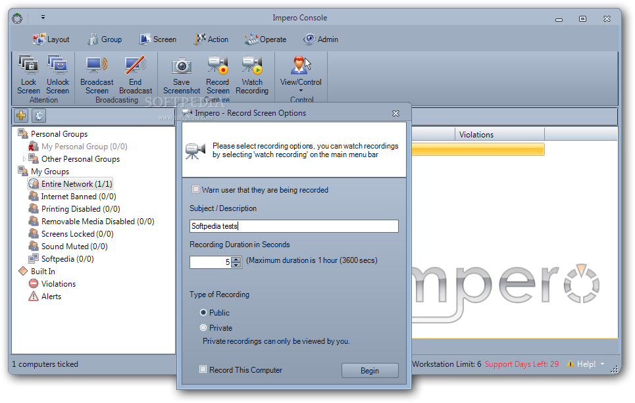
Task: Tick the Record This Computer checkbox
Action: click(203, 369)
